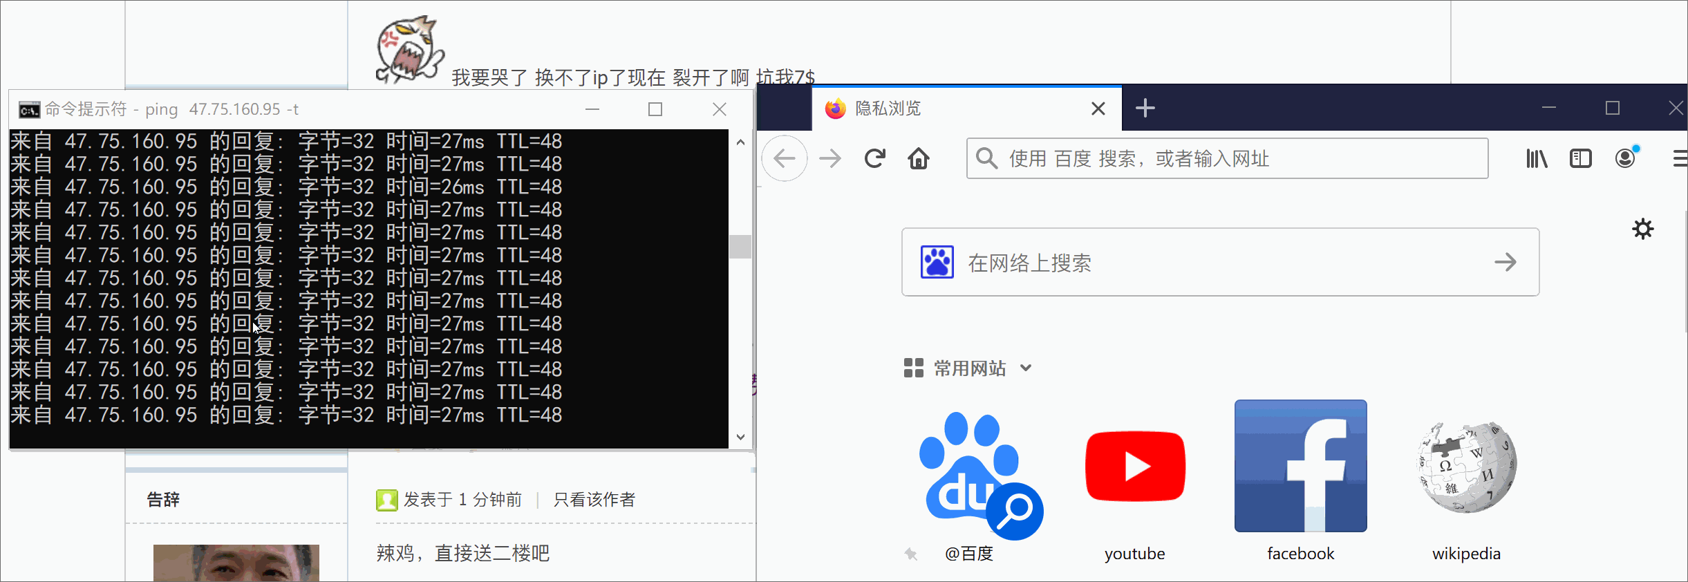Select the 隐私浏览 tab
1688x582 pixels.
pos(966,108)
